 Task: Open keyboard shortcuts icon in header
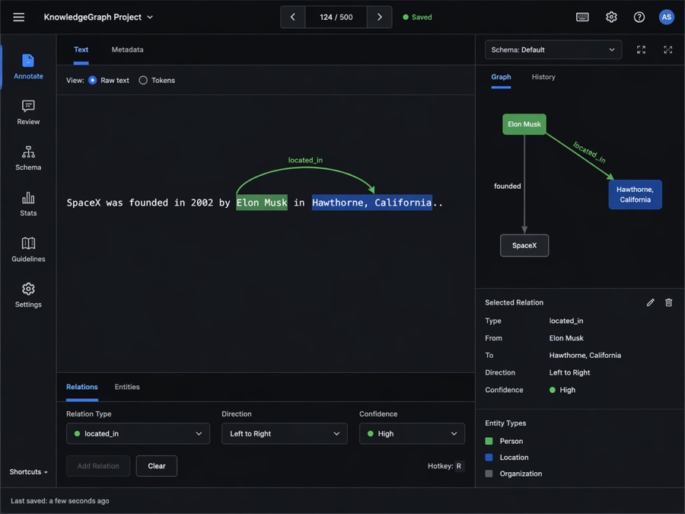tap(582, 17)
